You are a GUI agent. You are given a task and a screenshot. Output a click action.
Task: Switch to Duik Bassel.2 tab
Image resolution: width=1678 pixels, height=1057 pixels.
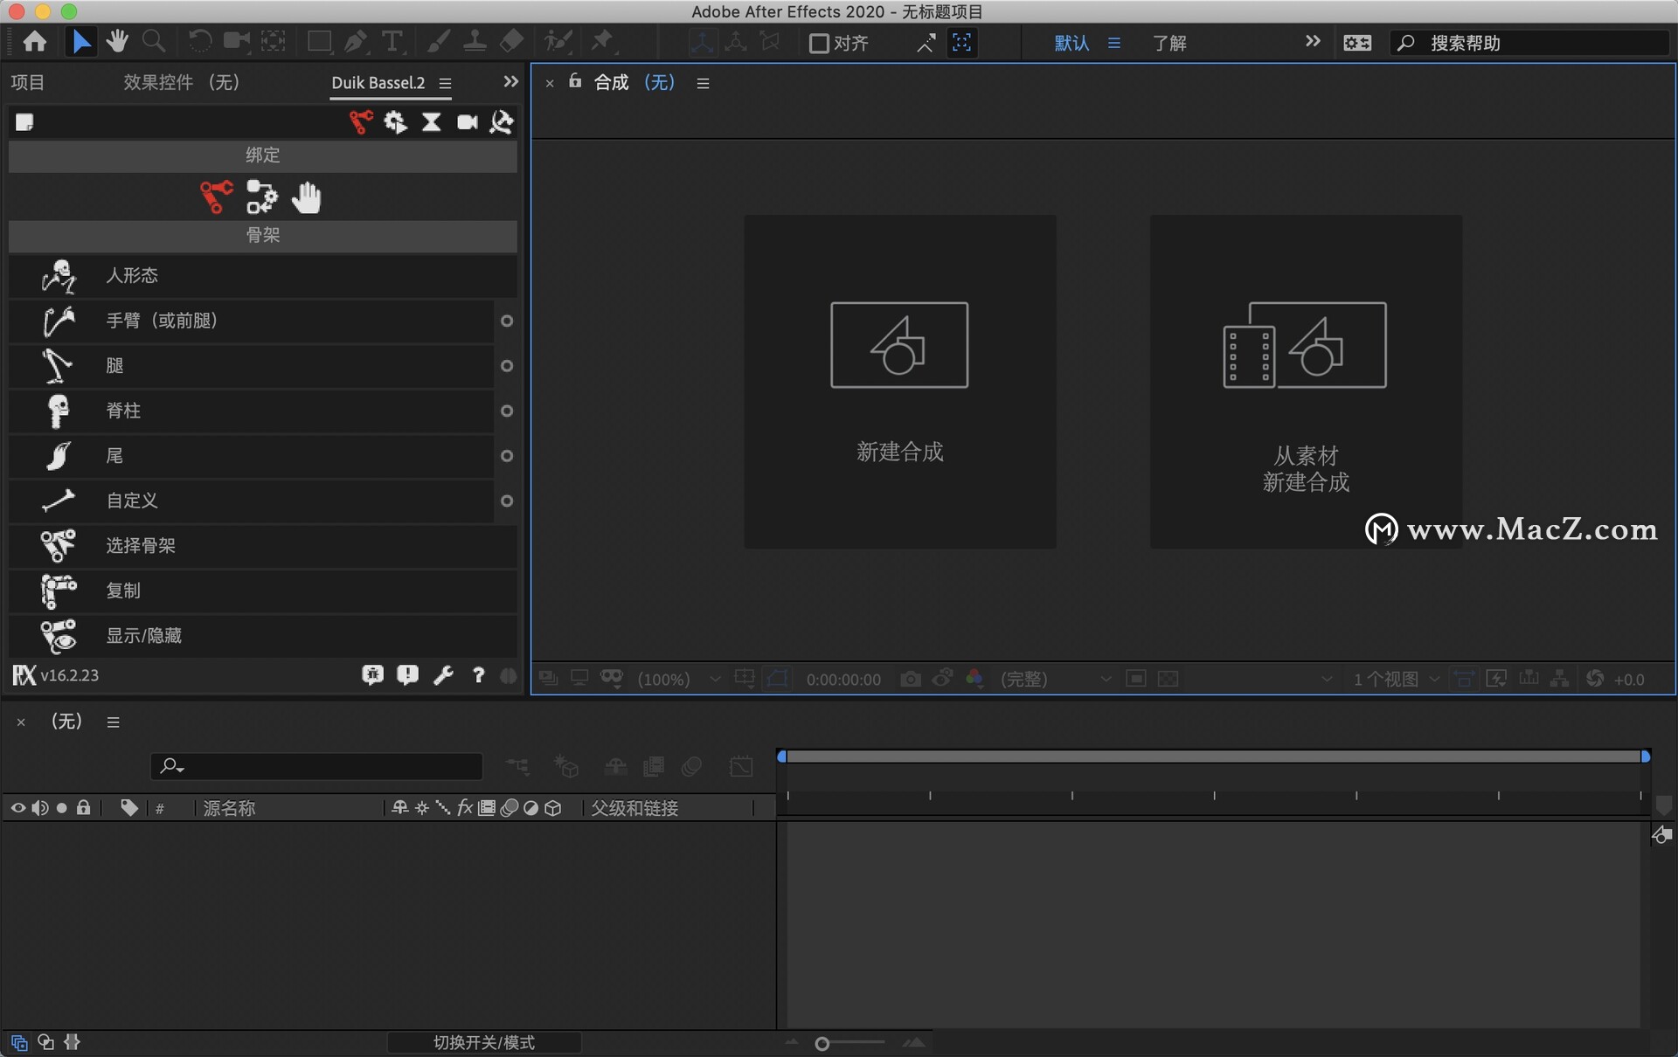(378, 83)
